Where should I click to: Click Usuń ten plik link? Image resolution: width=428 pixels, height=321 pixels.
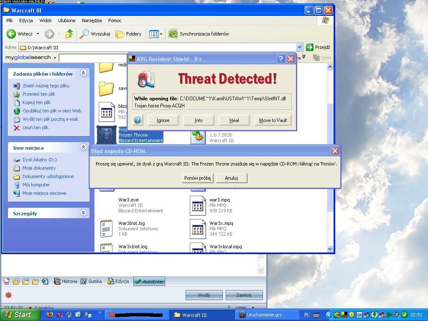[36, 127]
